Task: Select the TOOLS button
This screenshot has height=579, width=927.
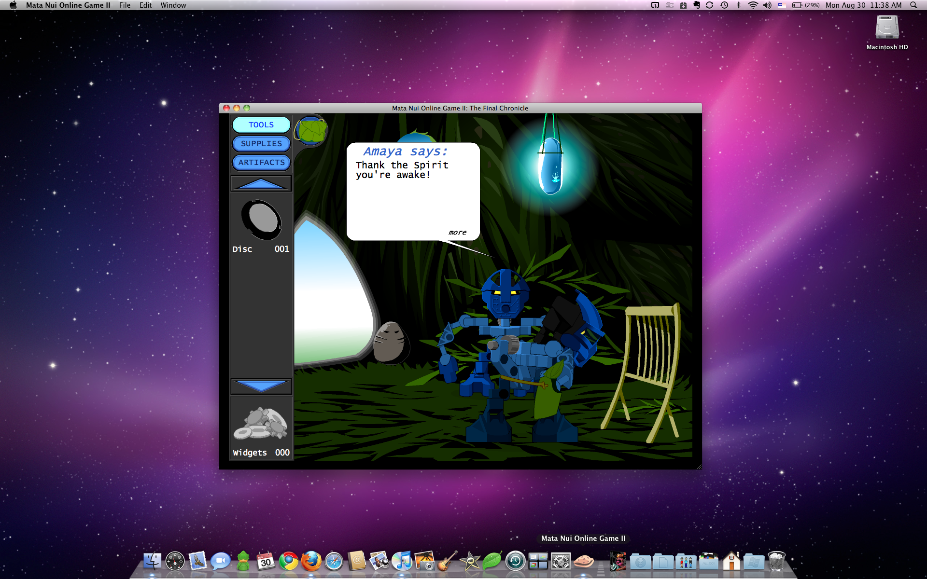Action: tap(261, 124)
